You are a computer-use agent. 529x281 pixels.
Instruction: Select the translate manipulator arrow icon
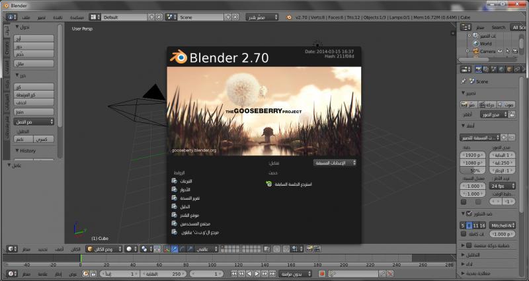point(175,249)
